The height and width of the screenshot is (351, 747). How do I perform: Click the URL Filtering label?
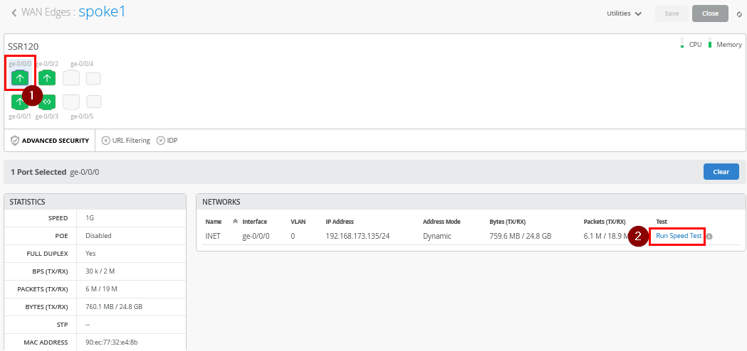131,140
